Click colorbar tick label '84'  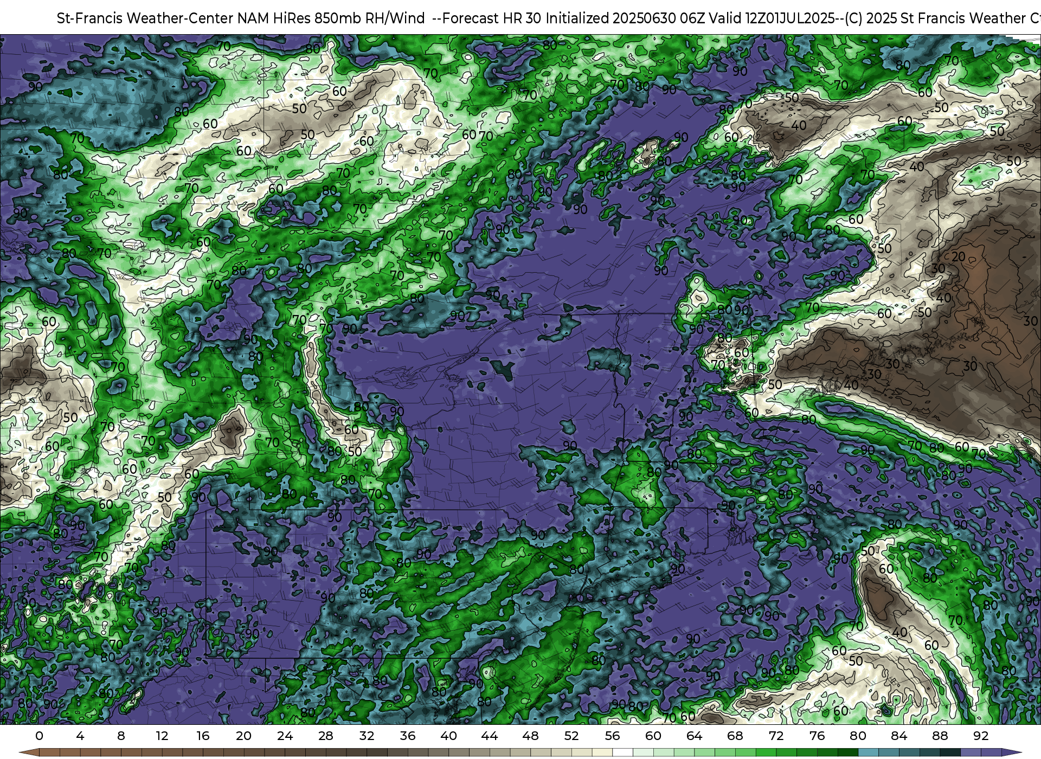tap(899, 736)
